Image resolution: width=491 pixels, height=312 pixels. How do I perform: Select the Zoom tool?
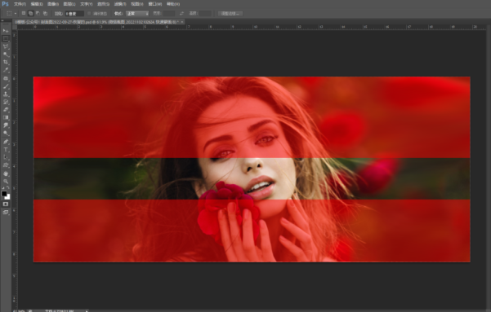point(6,181)
